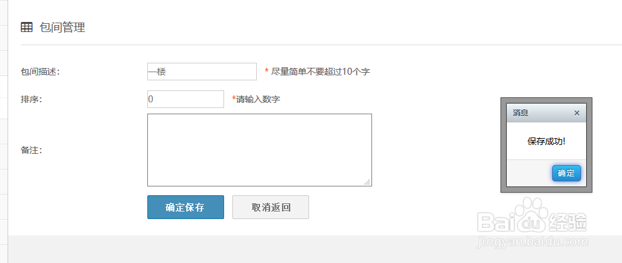622x263 pixels.
Task: Click the 保存成功! message text
Action: coord(546,141)
